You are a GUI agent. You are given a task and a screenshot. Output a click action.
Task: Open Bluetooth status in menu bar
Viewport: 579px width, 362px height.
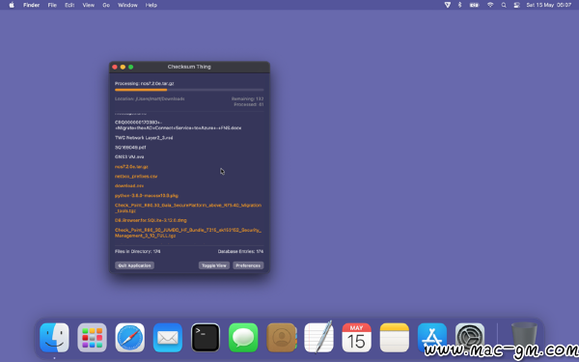[459, 5]
